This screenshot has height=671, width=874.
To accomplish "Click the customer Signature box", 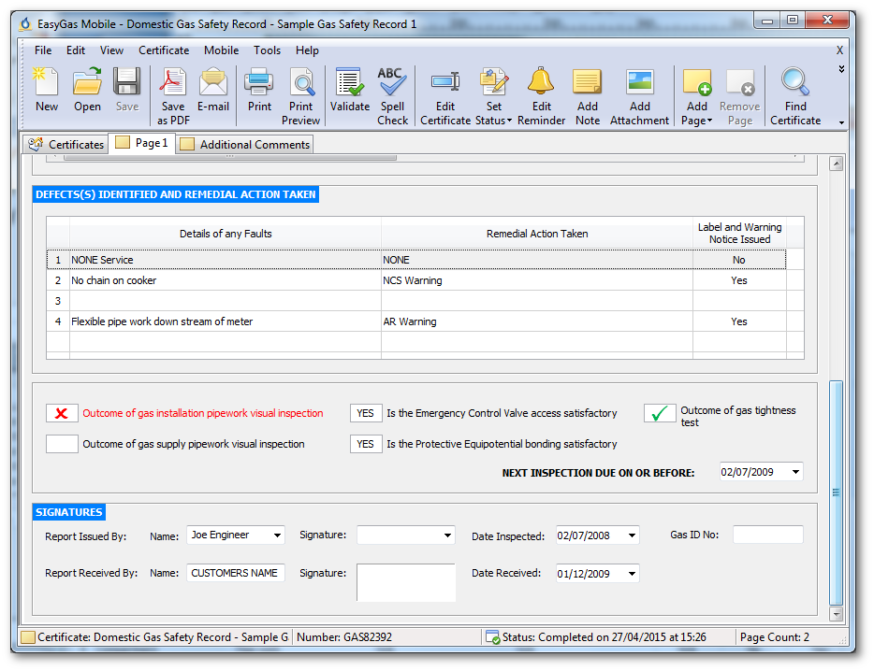I will pyautogui.click(x=406, y=582).
